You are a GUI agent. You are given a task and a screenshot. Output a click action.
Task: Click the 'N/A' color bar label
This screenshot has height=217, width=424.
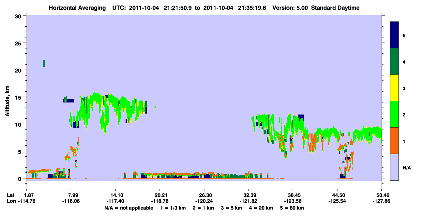406,168
